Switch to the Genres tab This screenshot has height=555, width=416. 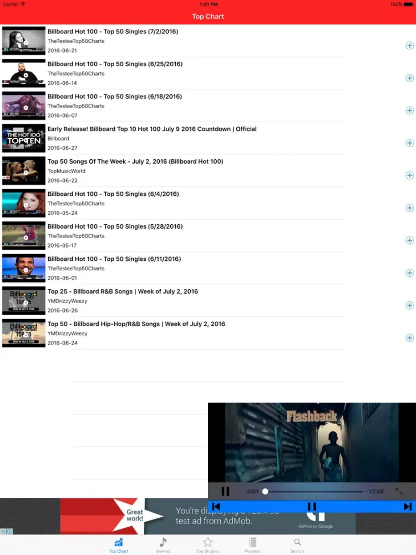(x=163, y=546)
